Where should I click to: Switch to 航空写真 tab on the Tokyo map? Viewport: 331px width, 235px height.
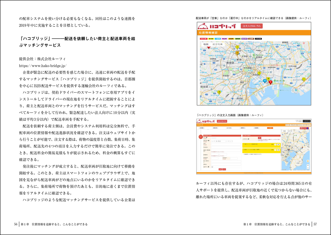[218, 44]
